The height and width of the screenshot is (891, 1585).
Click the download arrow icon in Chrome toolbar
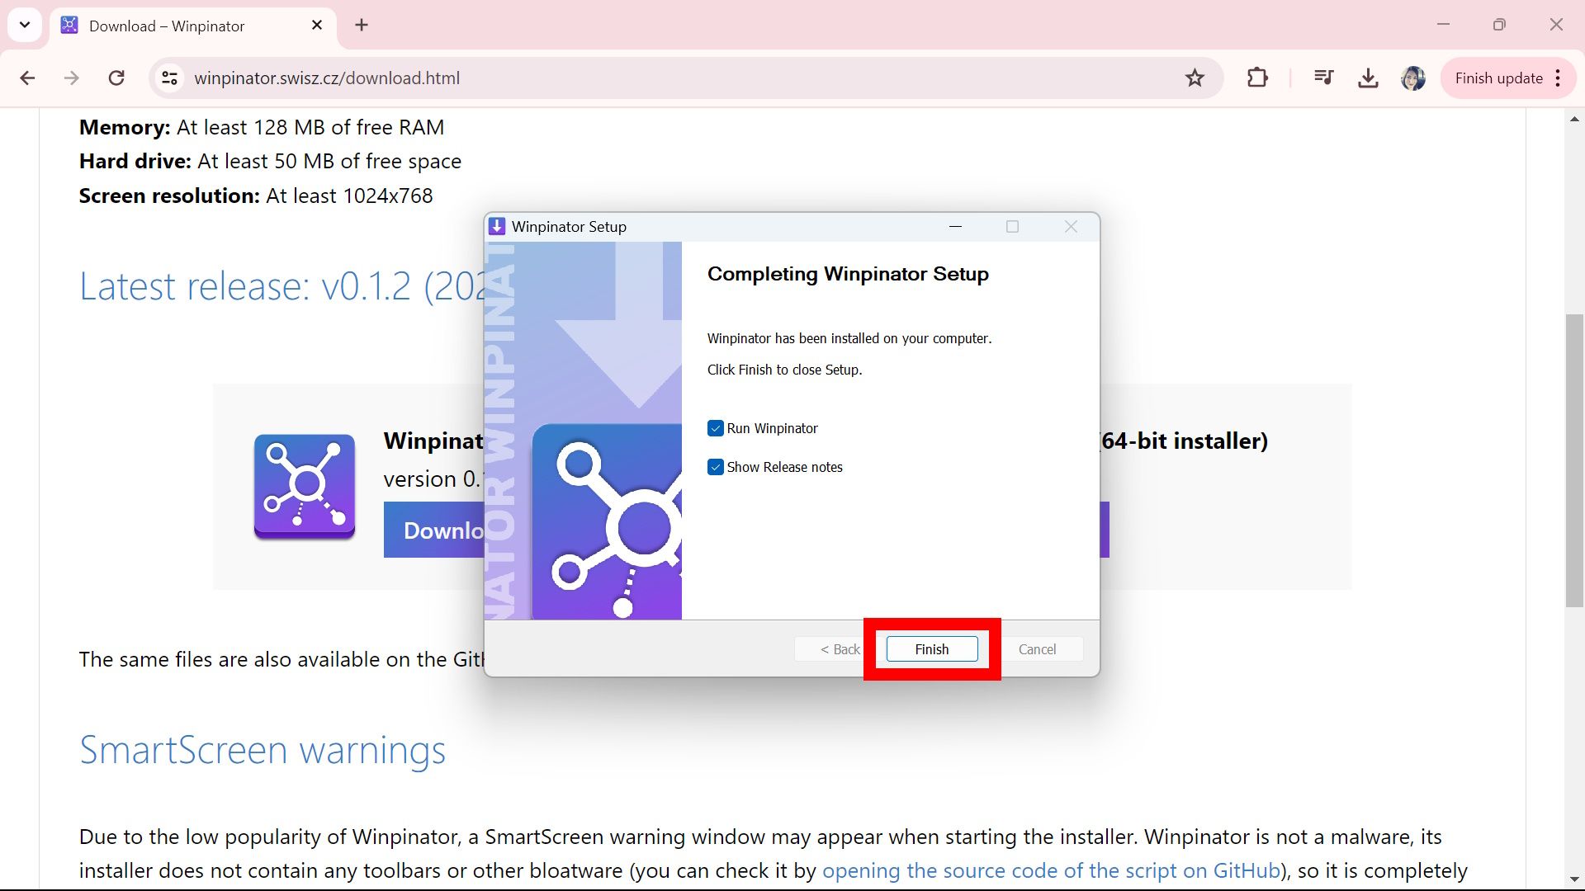point(1369,78)
